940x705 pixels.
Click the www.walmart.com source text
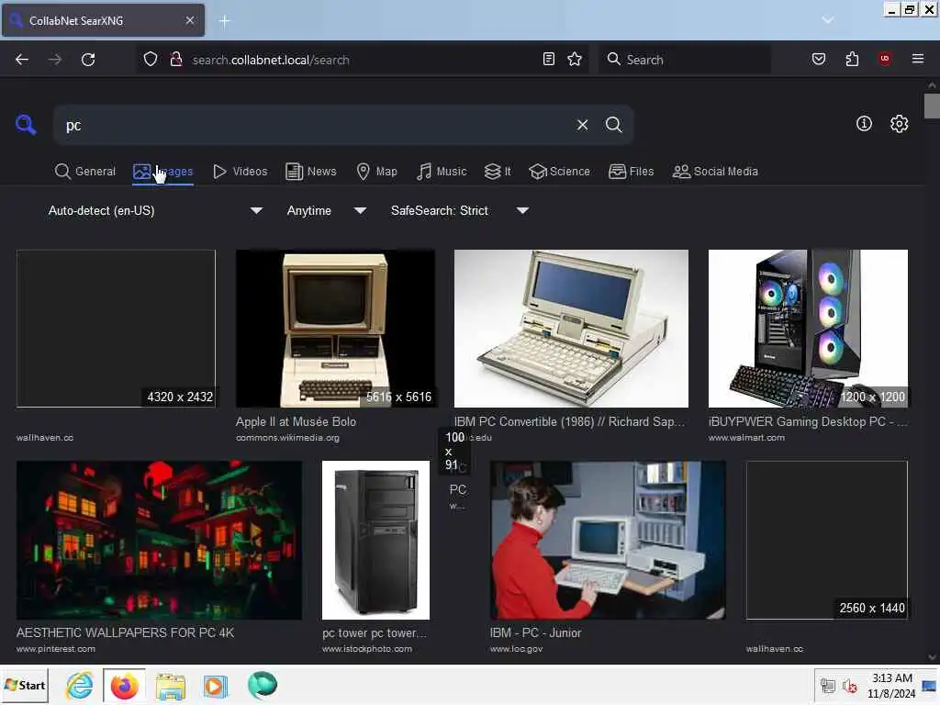[746, 438]
